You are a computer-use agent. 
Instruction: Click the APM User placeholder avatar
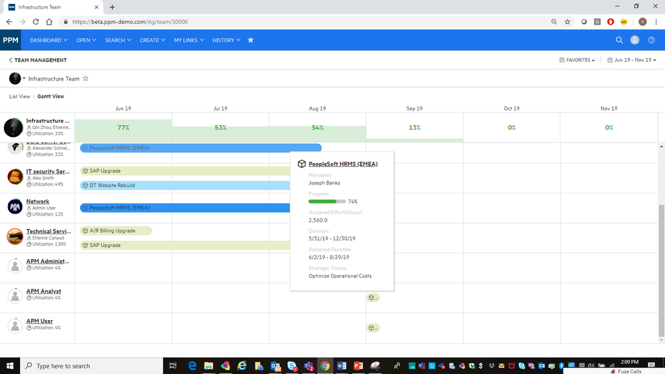point(15,325)
